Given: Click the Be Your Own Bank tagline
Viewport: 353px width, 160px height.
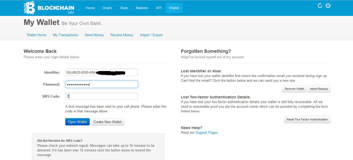Looking at the screenshot, I should 82,23.
